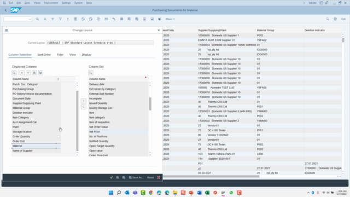
Task: Select the Column Selection tab
Action: (x=20, y=55)
